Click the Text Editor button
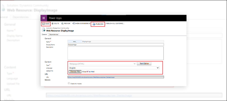The width and height of the screenshot is (227, 101). [x=144, y=64]
